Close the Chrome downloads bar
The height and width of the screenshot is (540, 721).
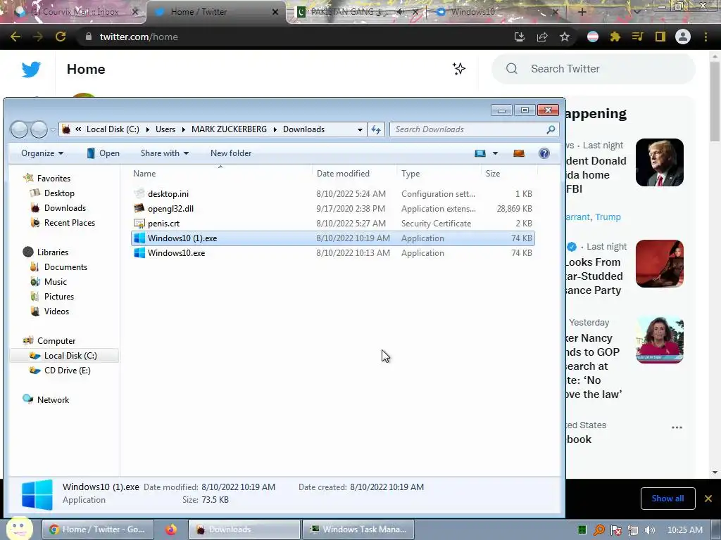coord(708,499)
